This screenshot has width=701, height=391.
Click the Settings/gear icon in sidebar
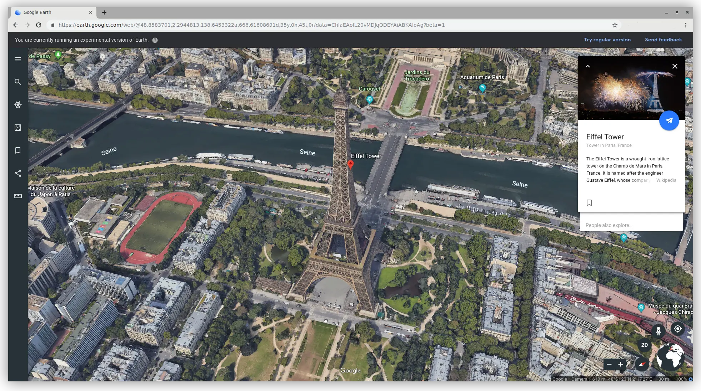pos(18,105)
